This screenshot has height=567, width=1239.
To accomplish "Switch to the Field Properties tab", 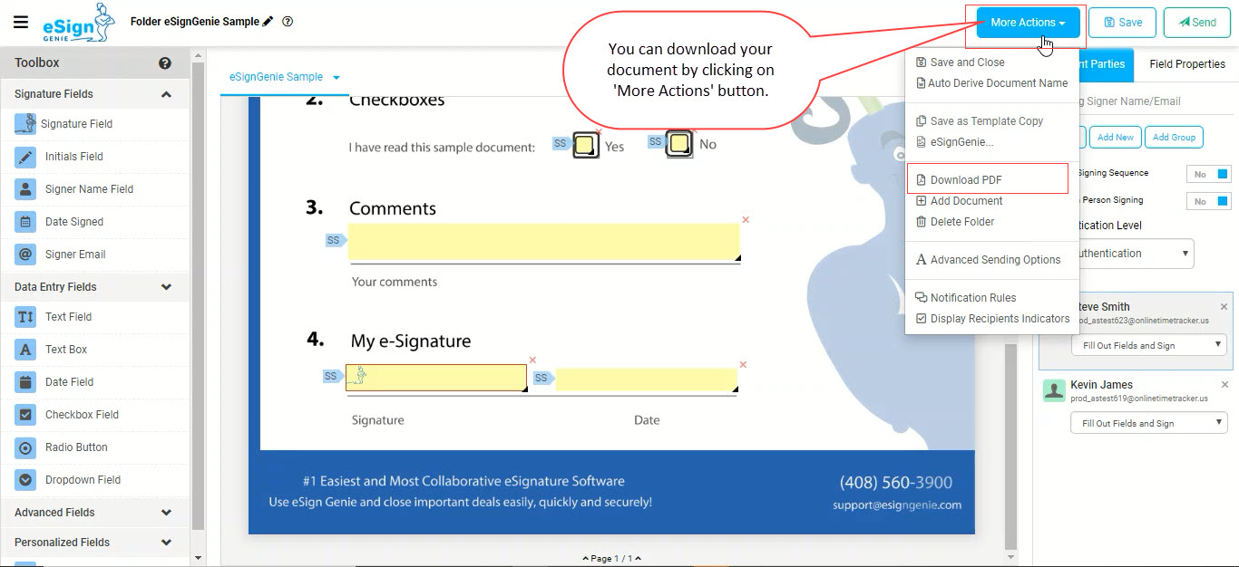I will [1187, 64].
